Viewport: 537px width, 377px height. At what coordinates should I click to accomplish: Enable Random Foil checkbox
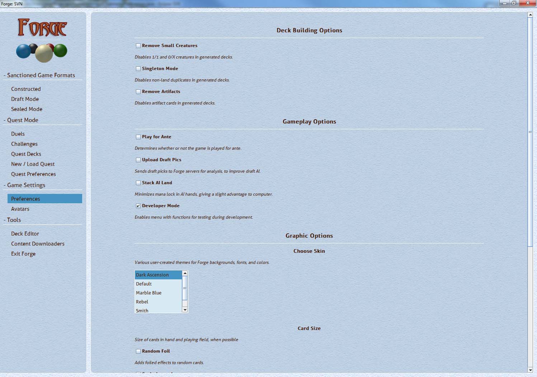[138, 352]
